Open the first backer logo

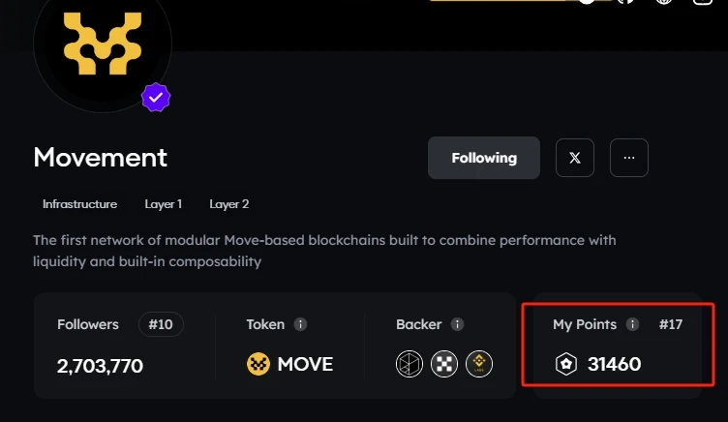tap(409, 364)
